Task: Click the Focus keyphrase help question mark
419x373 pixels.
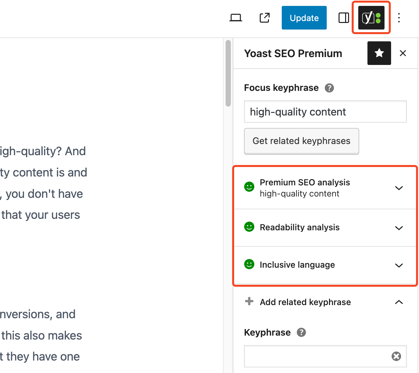Action: (329, 88)
